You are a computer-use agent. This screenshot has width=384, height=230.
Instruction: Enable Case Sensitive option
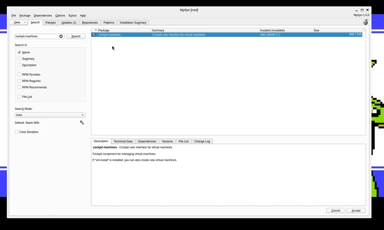[x=17, y=132]
